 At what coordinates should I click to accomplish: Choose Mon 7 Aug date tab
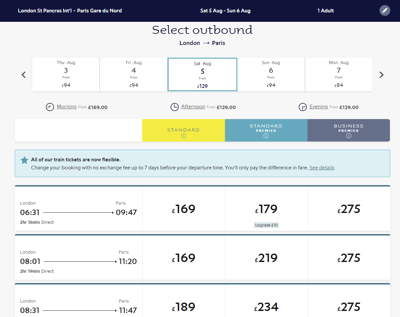point(339,74)
